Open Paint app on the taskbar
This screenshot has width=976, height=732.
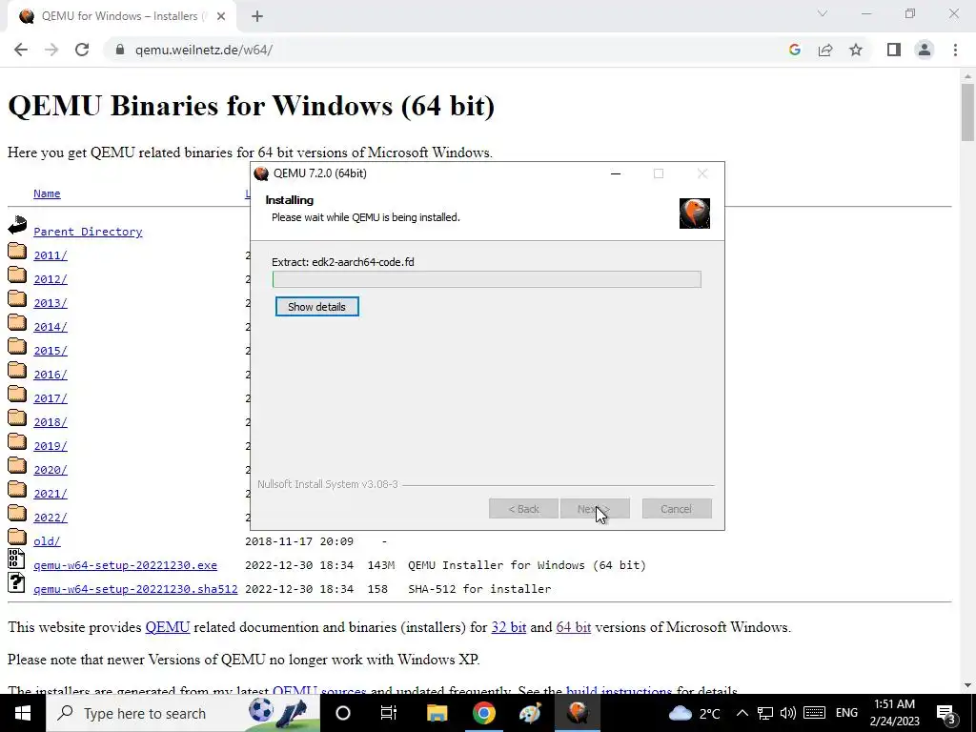tap(530, 713)
